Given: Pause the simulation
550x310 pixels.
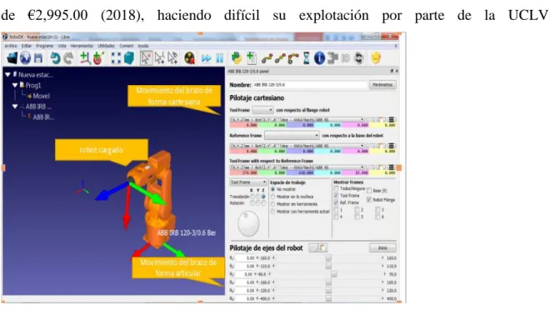Looking at the screenshot, I should pyautogui.click(x=219, y=57).
